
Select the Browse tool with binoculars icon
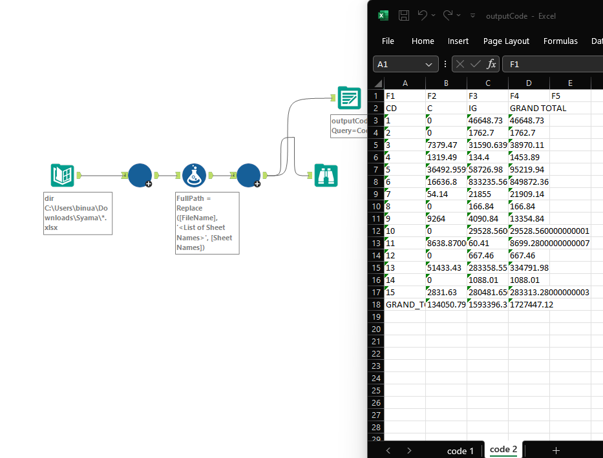(x=326, y=175)
